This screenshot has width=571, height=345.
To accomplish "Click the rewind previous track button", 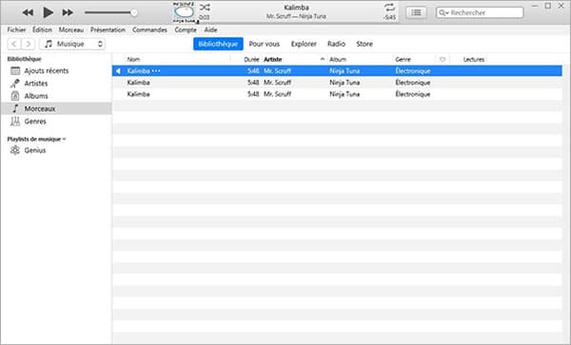I will pos(28,12).
